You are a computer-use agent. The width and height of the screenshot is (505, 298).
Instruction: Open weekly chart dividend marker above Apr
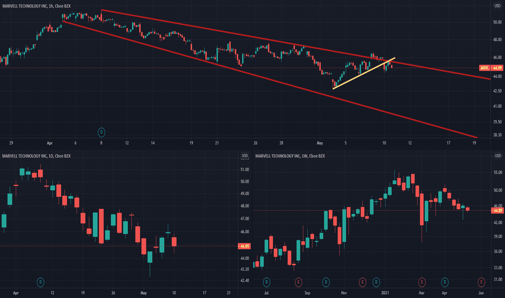(x=445, y=282)
